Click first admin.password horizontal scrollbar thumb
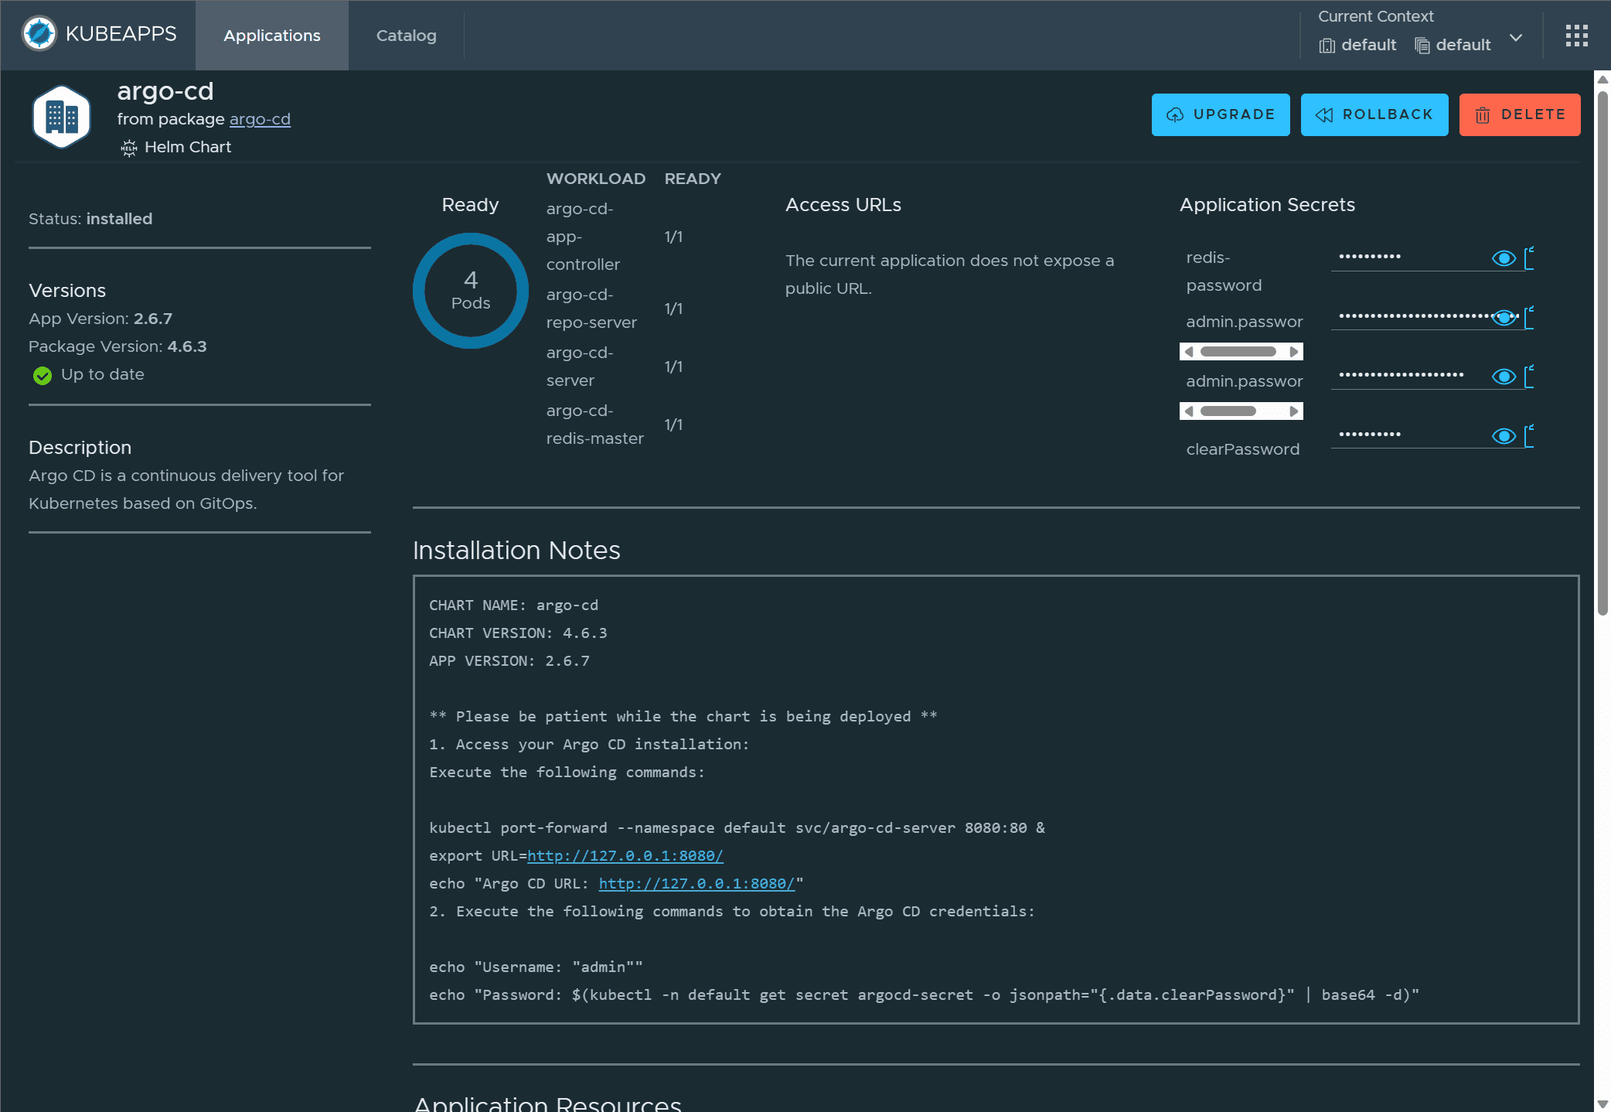Viewport: 1611px width, 1112px height. [x=1238, y=352]
